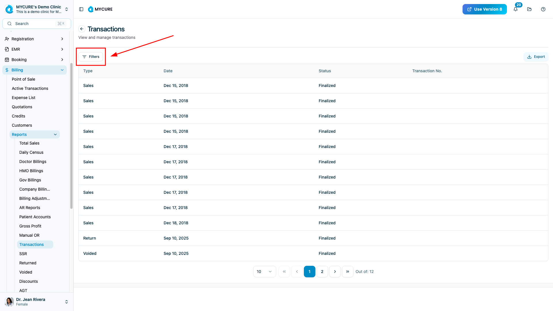Viewport: 553px width, 311px height.
Task: Go to last page double-chevron
Action: pos(347,272)
